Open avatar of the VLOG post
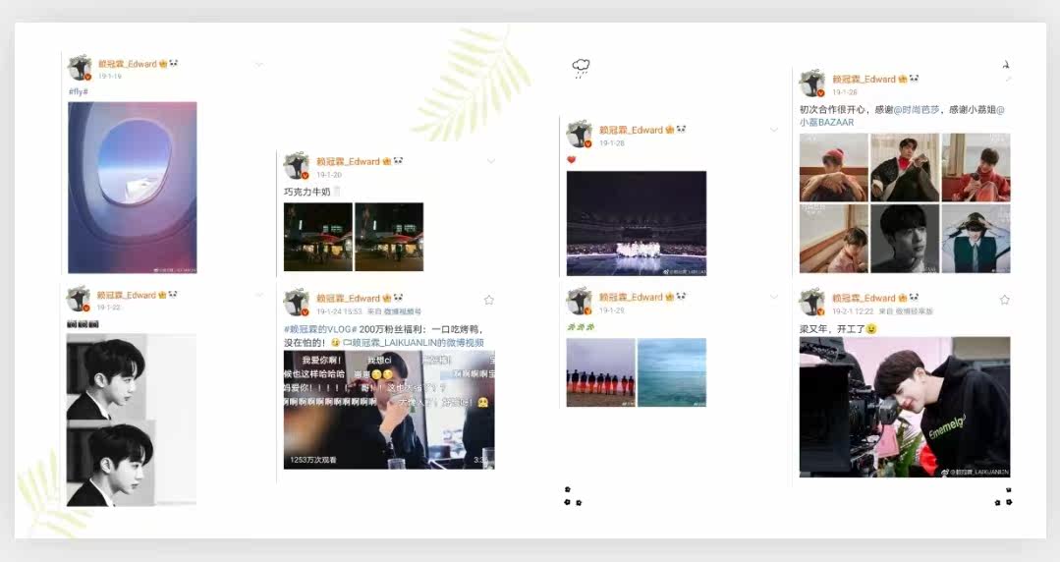 (x=296, y=302)
